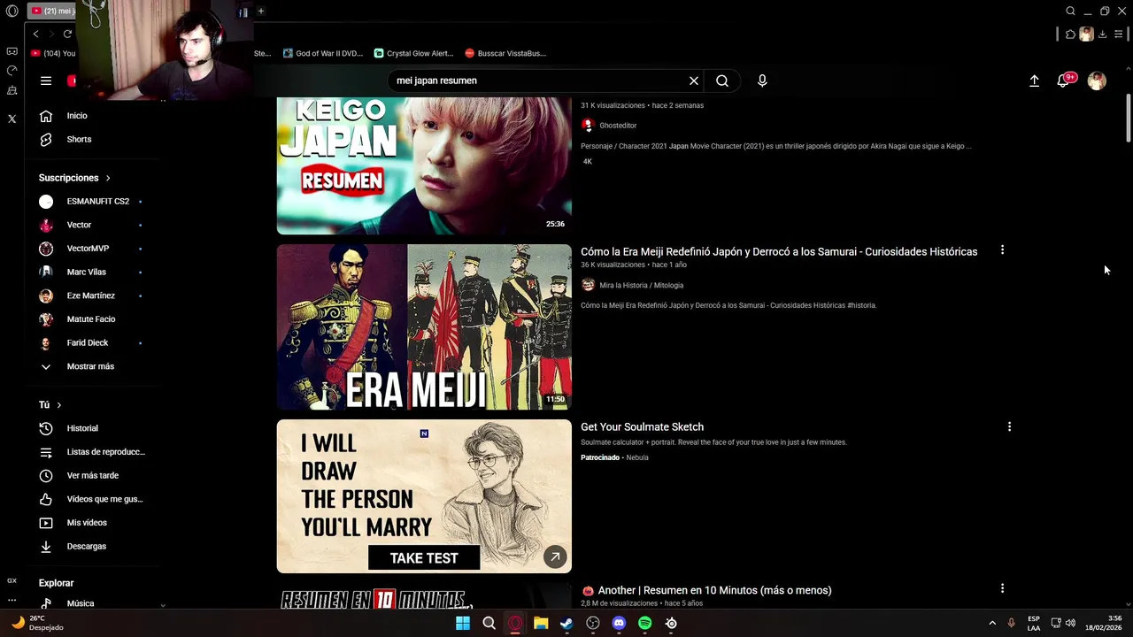Screen dimensions: 1133x637
Task: Go back with the browser back arrow
Action: tap(35, 34)
